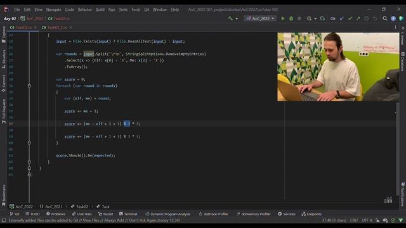
Task: Open the Tools menu
Action: [x=136, y=9]
